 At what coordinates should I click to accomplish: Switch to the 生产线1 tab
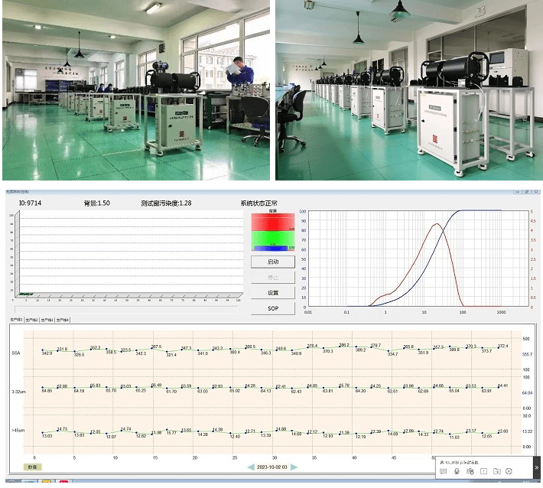[16, 320]
